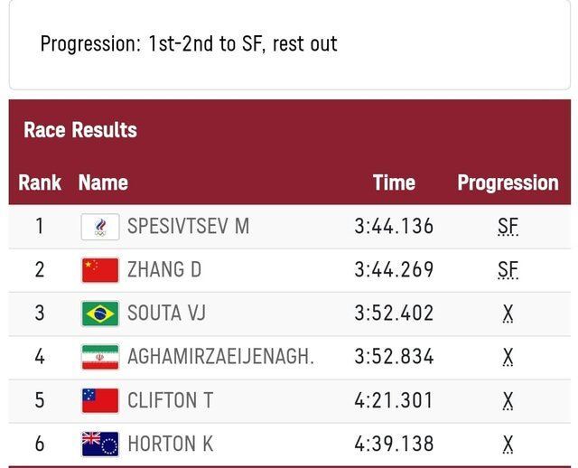Click the SF progression abbreviation for Spesivtsev
The image size is (578, 468).
pos(508,226)
